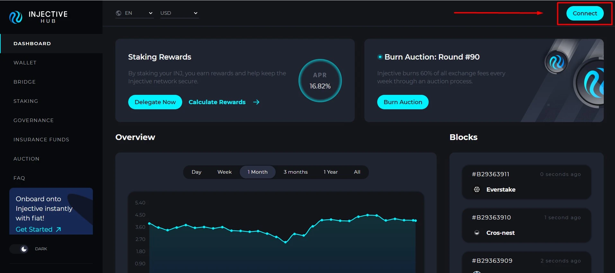
Task: Click the Everstake validator name
Action: coord(501,190)
